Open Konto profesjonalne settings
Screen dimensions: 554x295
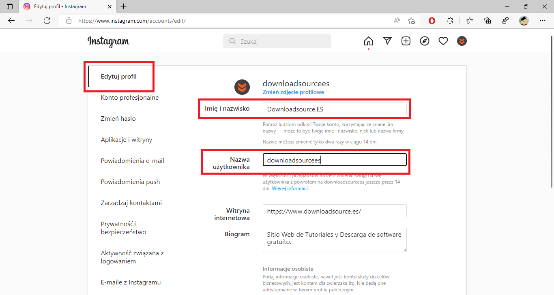[x=130, y=98]
